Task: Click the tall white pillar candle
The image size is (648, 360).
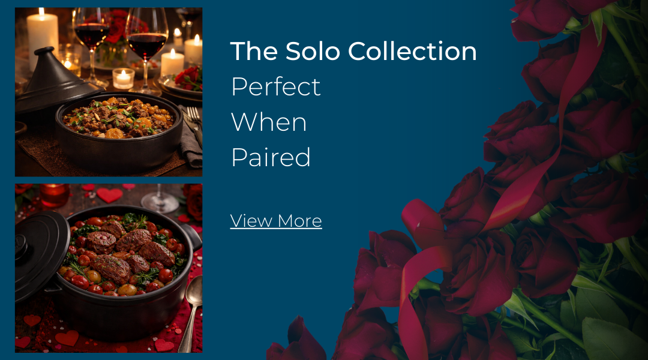Action: click(42, 39)
